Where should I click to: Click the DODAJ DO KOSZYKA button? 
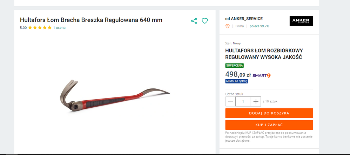269,113
